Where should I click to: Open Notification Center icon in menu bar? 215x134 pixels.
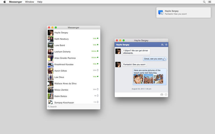tap(210, 2)
